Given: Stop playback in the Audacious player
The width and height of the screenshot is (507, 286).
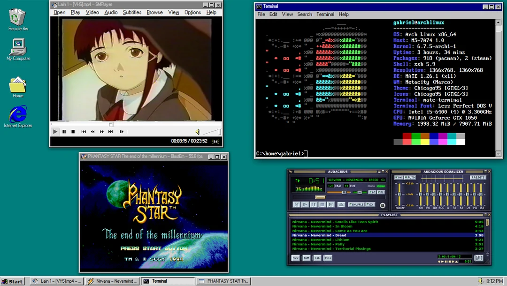Looking at the screenshot, I should (322, 204).
